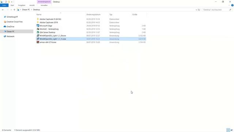
Task: Click the Win64OpenSSL_Light-1_1_1c.exe file icon
Action: tap(38, 39)
